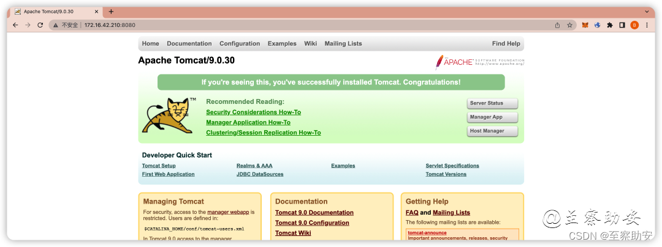Click the Apache Software Foundation logo
The width and height of the screenshot is (662, 247).
479,62
